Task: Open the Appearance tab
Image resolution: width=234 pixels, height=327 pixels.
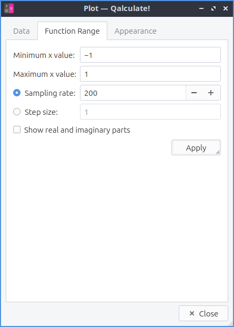Action: click(136, 31)
